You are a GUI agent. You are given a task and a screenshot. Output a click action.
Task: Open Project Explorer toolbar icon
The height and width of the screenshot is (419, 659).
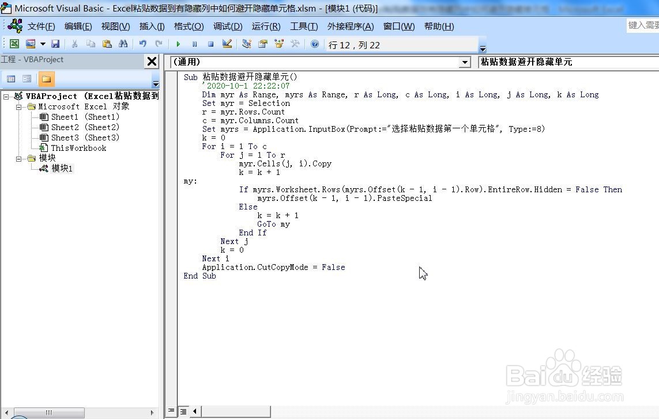(x=247, y=44)
